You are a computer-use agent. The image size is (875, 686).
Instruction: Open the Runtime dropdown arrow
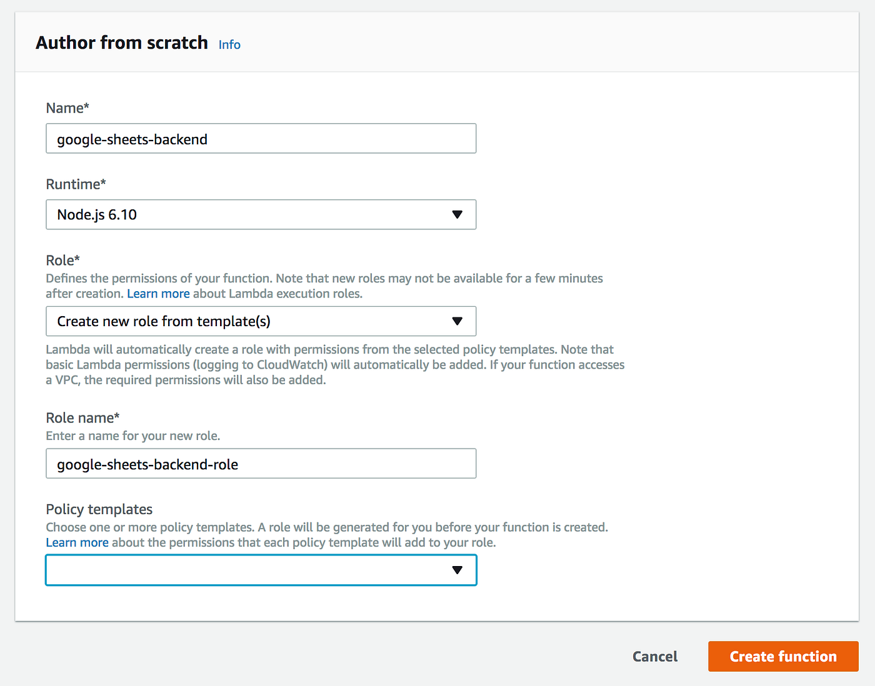click(x=457, y=214)
